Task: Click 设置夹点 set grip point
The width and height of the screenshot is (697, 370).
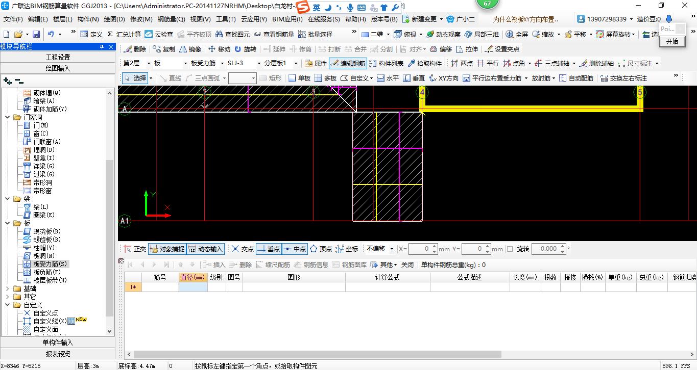Action: pyautogui.click(x=502, y=49)
